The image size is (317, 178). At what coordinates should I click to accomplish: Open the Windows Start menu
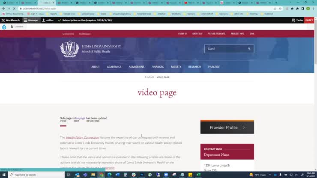4,175
